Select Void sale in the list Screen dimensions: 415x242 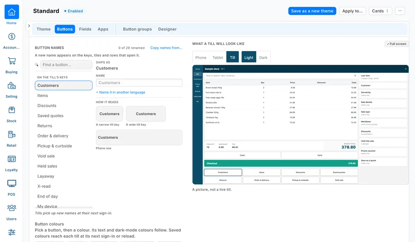click(x=64, y=156)
